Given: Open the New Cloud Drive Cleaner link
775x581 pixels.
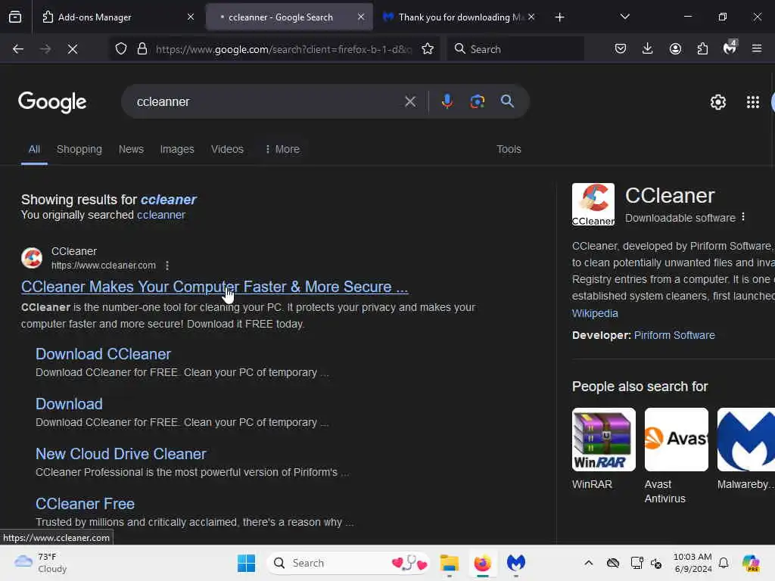Looking at the screenshot, I should [120, 454].
